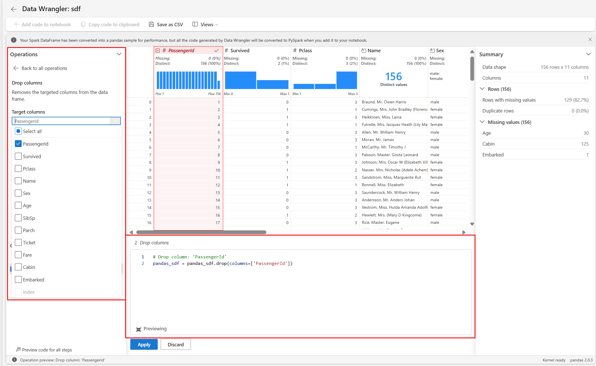Uncheck the PassengerId checkbox
The height and width of the screenshot is (366, 596).
pos(18,144)
